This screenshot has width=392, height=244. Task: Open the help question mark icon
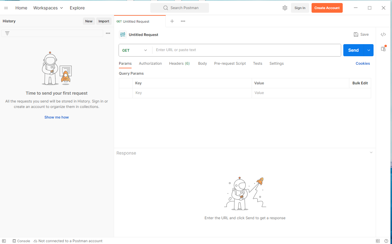point(386,241)
